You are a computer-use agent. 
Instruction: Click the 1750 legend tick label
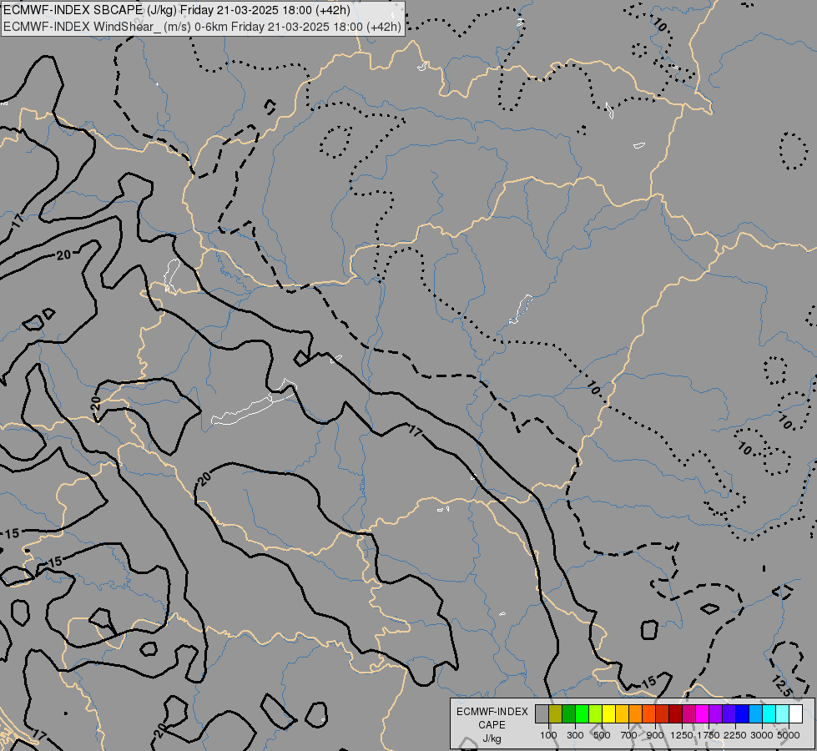tap(709, 735)
